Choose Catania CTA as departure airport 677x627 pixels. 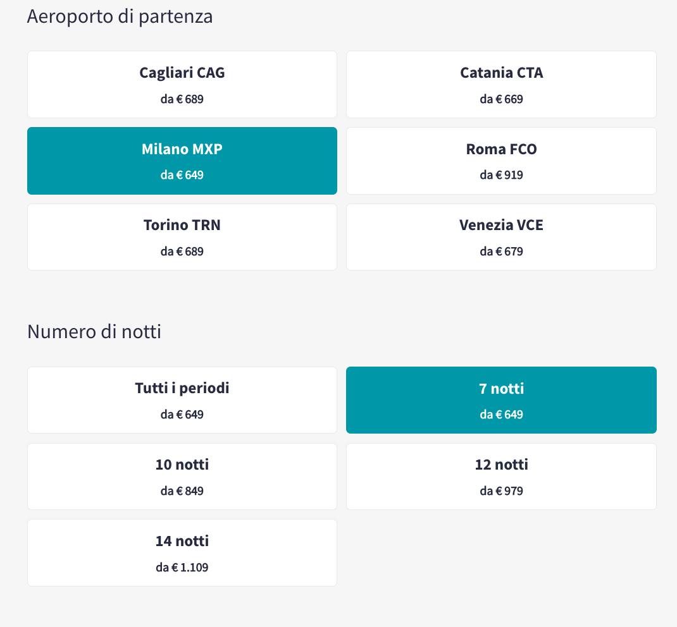(x=501, y=84)
